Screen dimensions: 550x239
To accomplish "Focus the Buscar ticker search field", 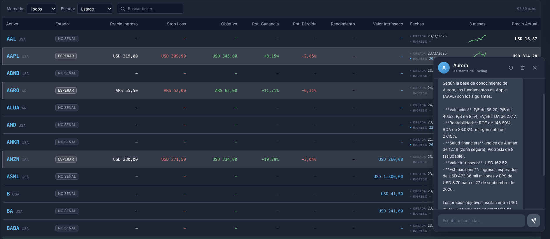I will click(x=150, y=9).
